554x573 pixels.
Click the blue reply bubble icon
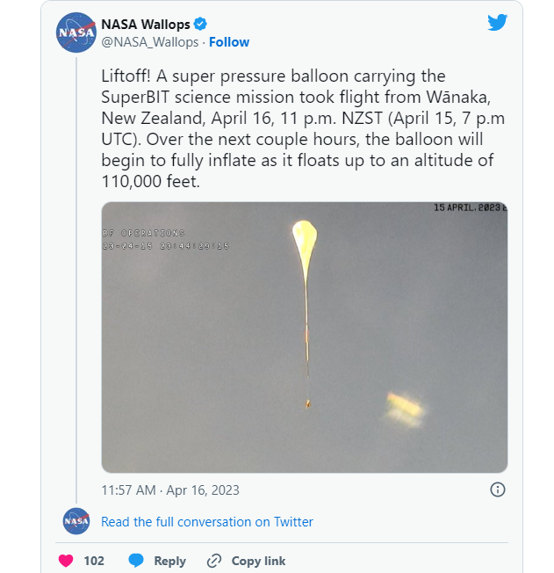coord(136,560)
